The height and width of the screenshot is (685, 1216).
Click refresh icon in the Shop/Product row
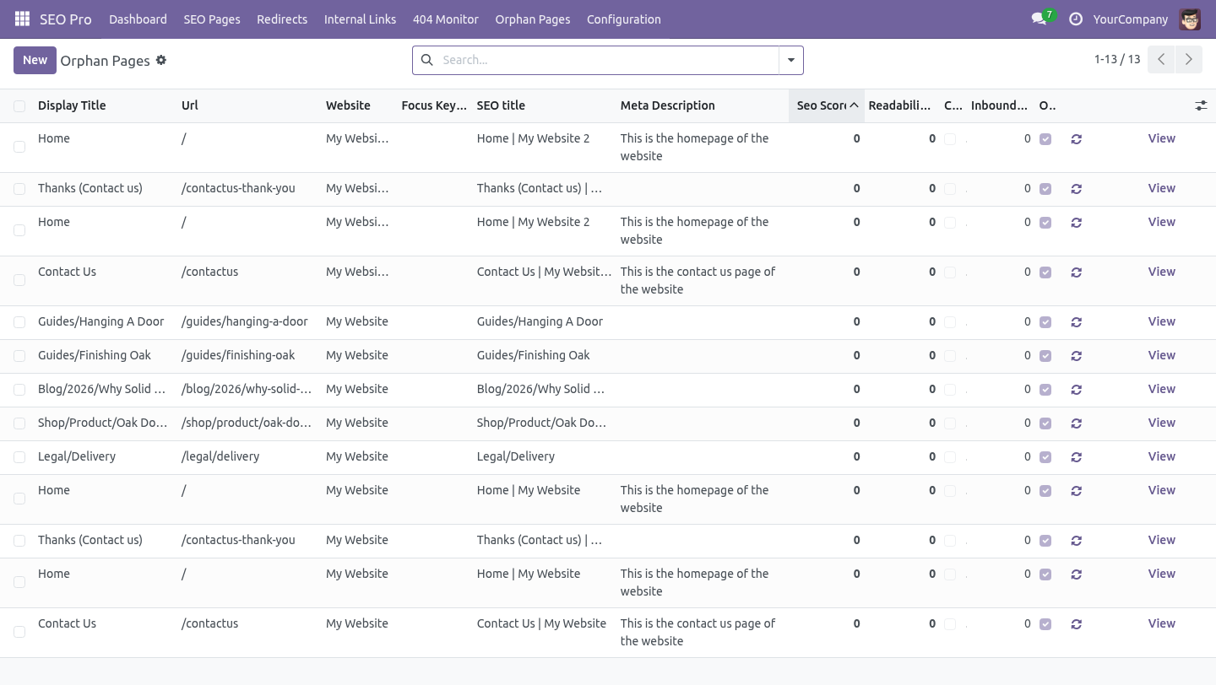[1076, 423]
